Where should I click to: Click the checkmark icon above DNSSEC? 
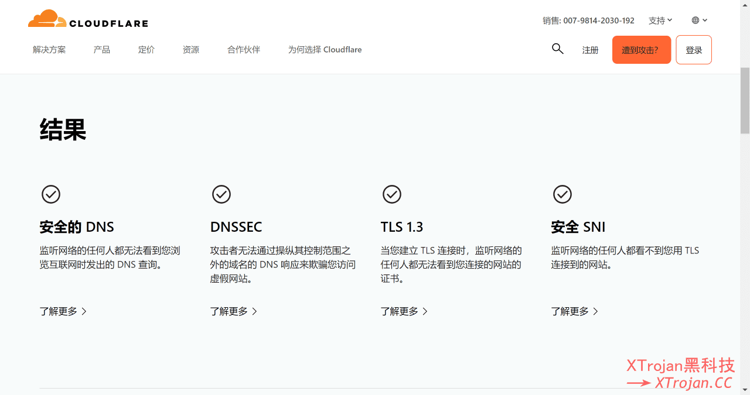221,194
